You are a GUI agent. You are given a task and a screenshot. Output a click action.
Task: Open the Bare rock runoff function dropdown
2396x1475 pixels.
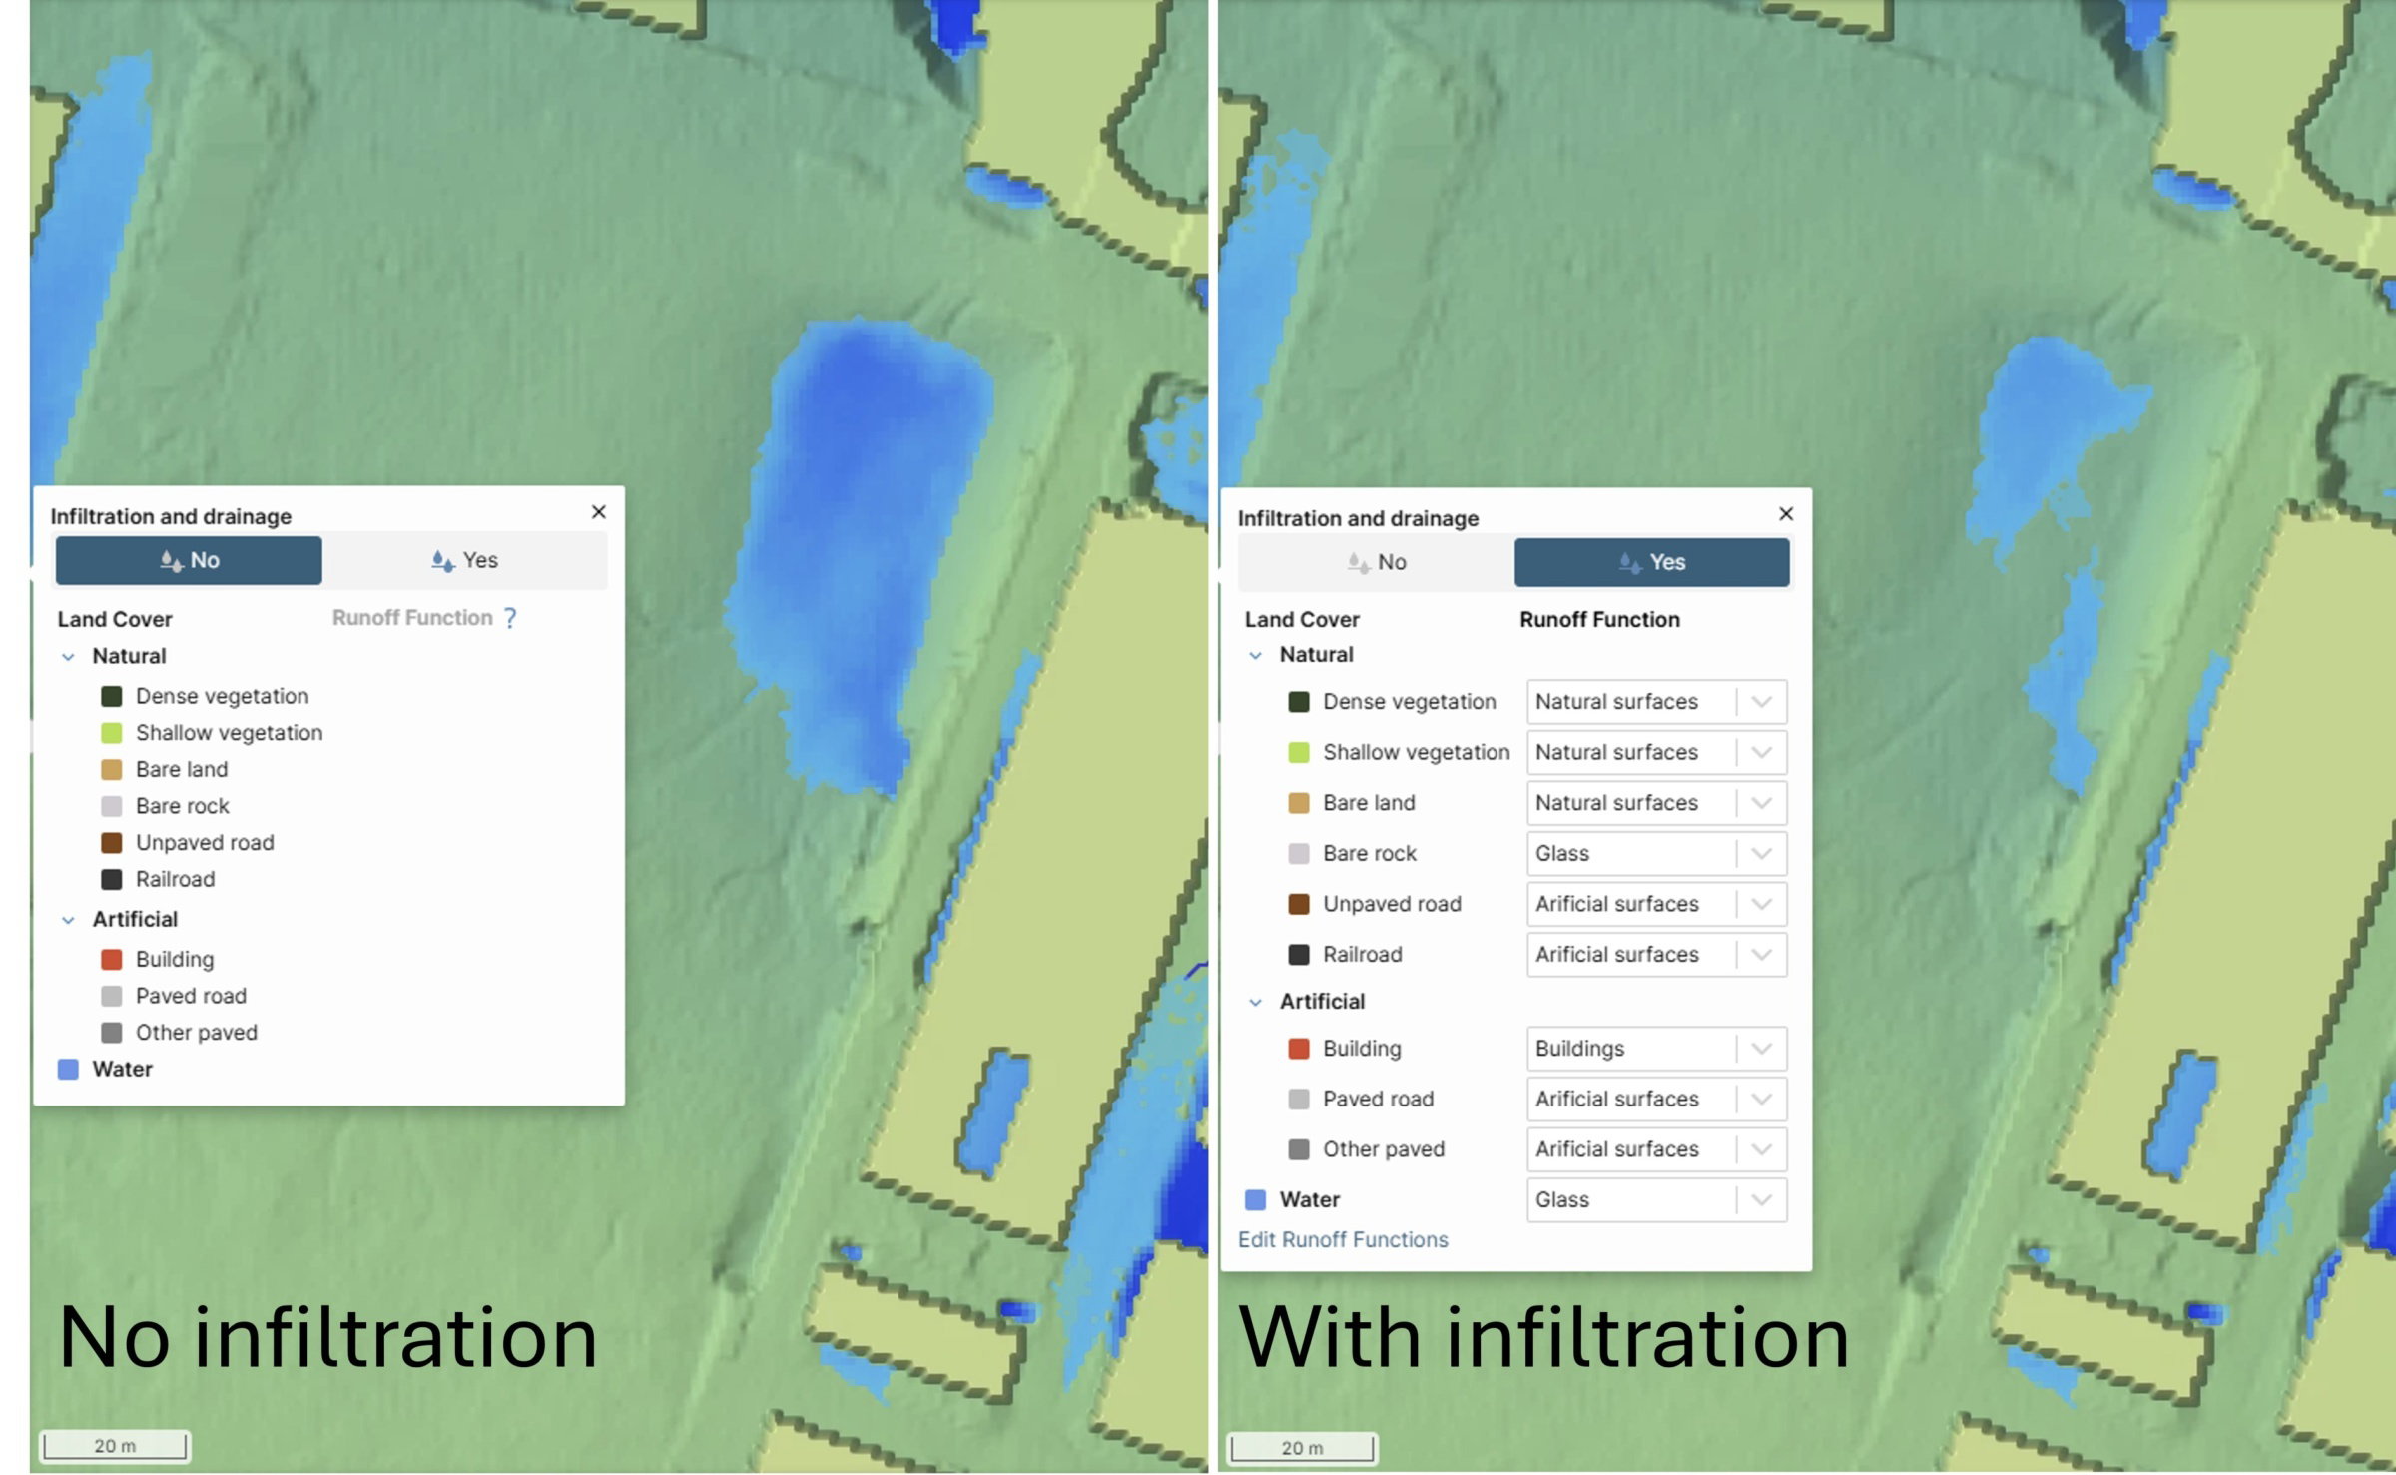click(1656, 853)
